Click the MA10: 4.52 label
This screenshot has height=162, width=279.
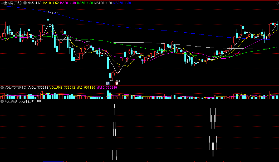(x=51, y=3)
